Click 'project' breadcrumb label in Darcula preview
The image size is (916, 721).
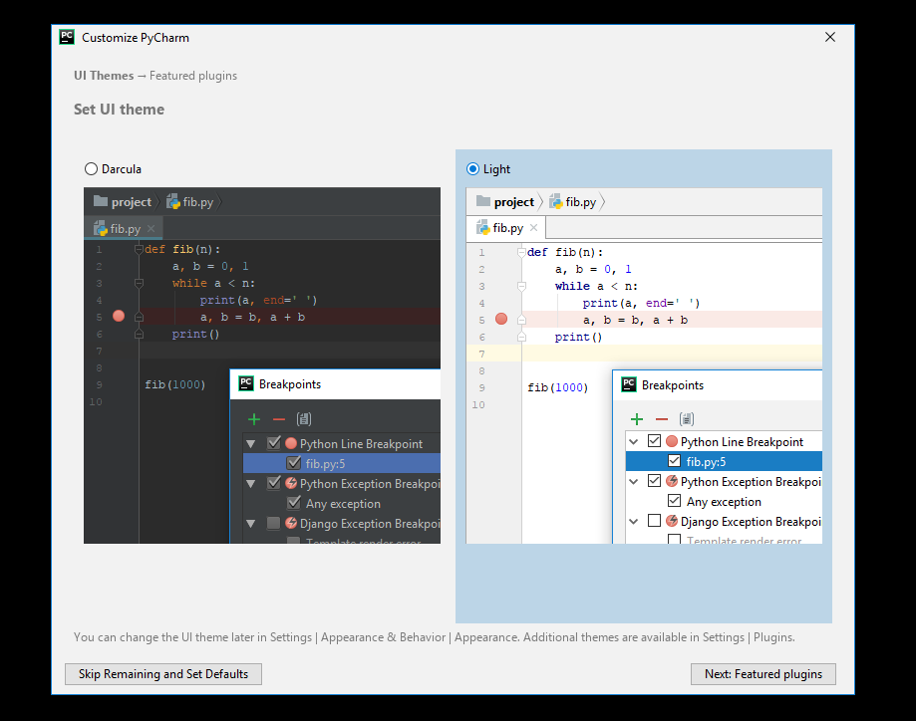[132, 202]
